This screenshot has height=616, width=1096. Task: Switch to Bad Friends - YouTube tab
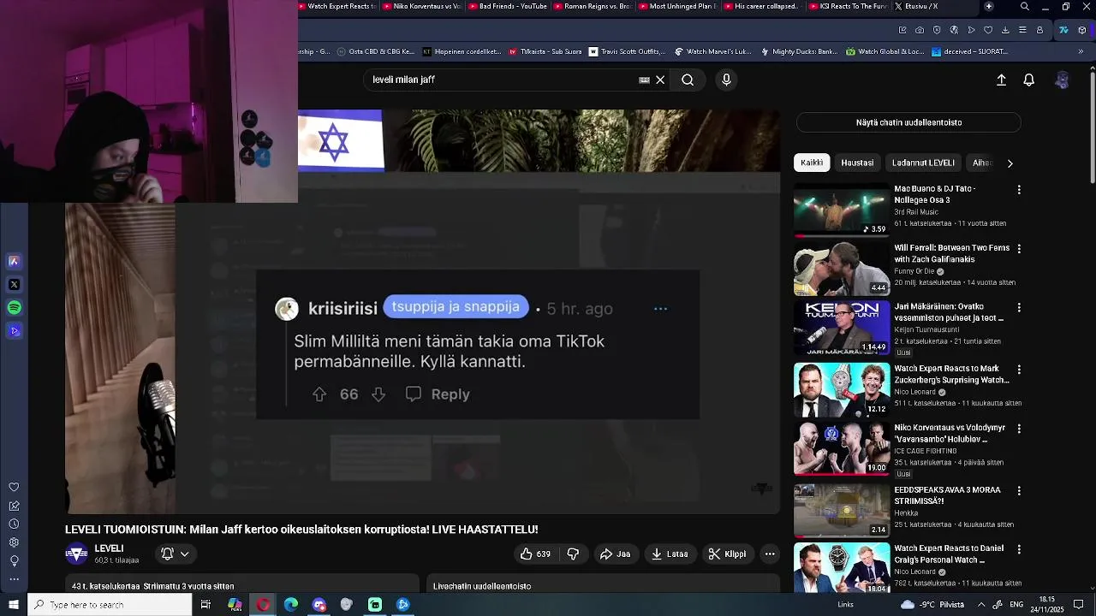(x=507, y=6)
